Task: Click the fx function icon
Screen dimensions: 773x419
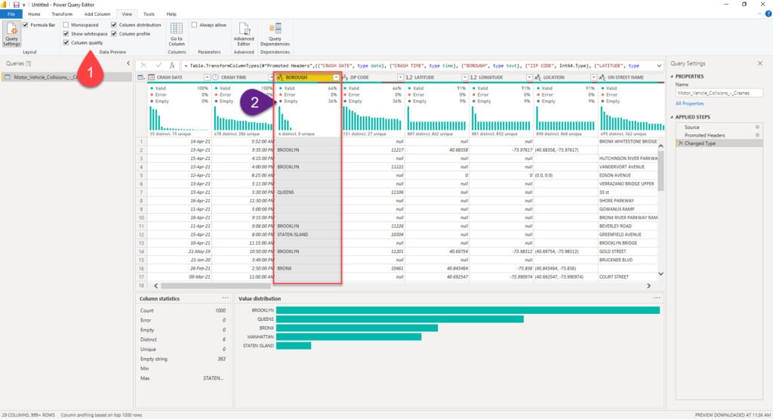Action: tap(172, 65)
